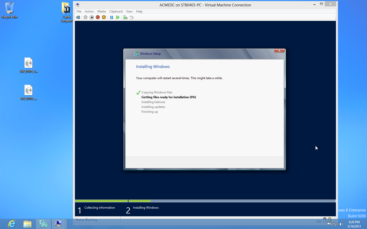Viewport: 367px width, 229px height.
Task: Open the Media menu
Action: 101,11
